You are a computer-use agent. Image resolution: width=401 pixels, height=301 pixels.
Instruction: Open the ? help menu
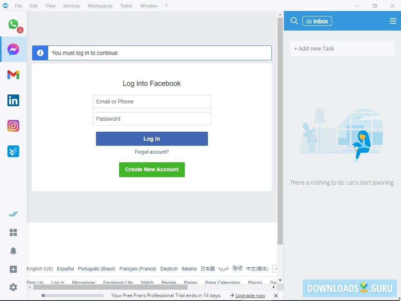pyautogui.click(x=166, y=5)
